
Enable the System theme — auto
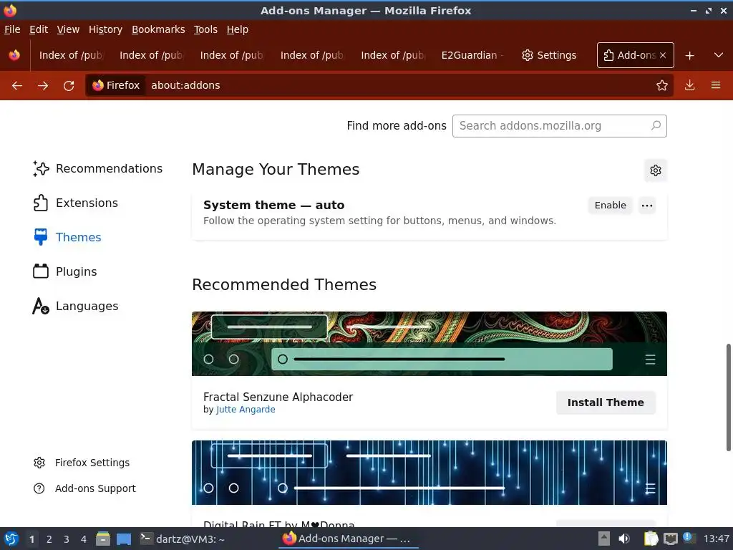point(610,206)
